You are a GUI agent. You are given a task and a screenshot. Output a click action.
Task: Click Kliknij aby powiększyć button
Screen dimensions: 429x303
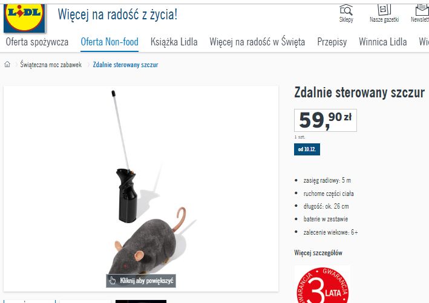[x=141, y=281]
